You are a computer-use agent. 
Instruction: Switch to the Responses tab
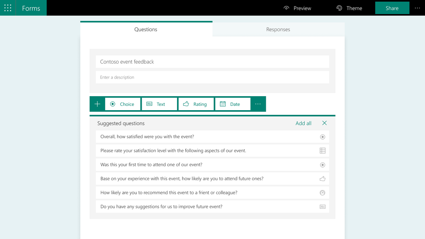[x=278, y=29]
